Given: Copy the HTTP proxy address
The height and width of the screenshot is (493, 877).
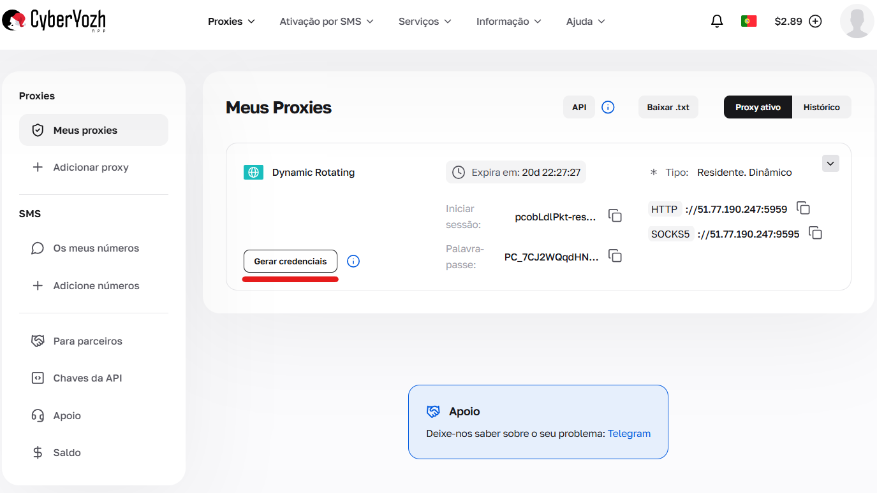Looking at the screenshot, I should 803,208.
